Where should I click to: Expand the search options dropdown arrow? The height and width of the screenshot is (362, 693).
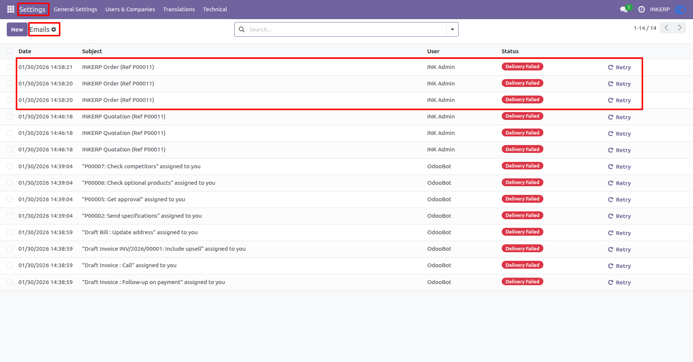[x=452, y=29]
